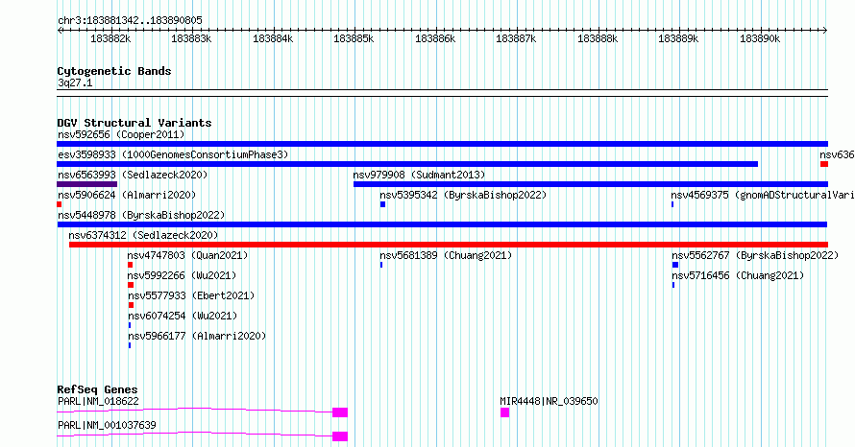Open the PARL|NM_001037639 gene label

point(107,425)
